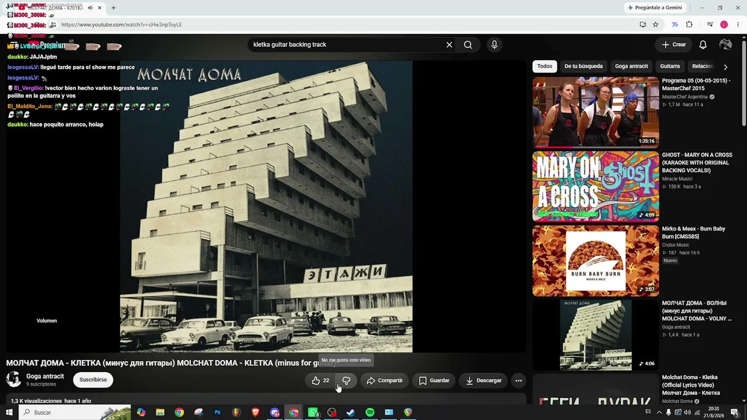Select the "Todos" filter chip
Viewport: 747px width, 420px height.
click(x=544, y=66)
